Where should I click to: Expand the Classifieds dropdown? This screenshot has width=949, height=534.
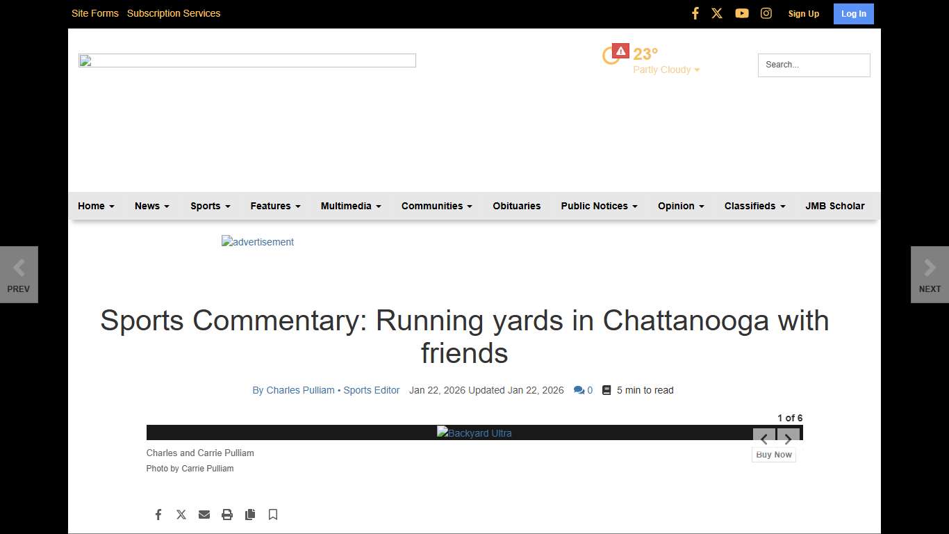pos(754,206)
